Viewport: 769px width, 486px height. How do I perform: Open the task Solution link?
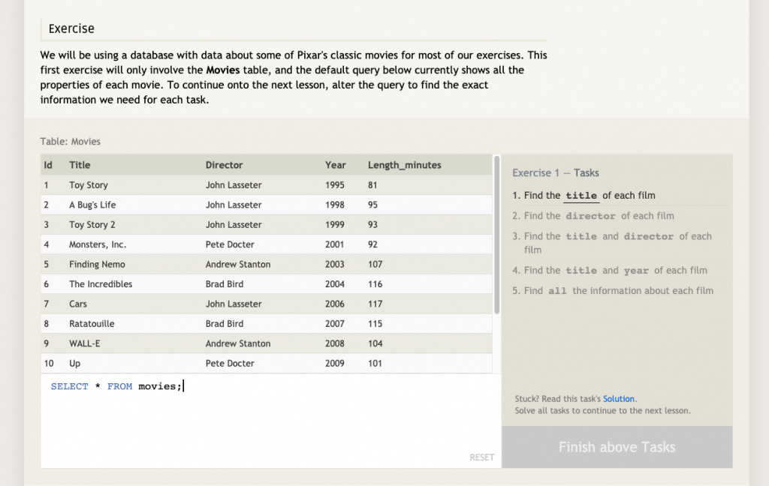pos(619,399)
